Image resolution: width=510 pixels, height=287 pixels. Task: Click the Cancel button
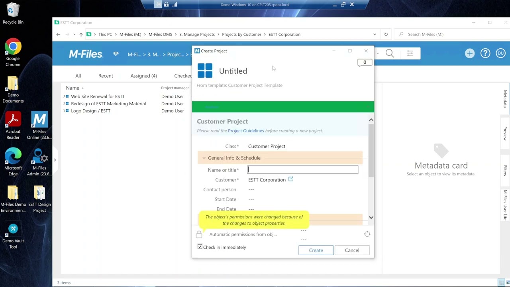(x=352, y=250)
